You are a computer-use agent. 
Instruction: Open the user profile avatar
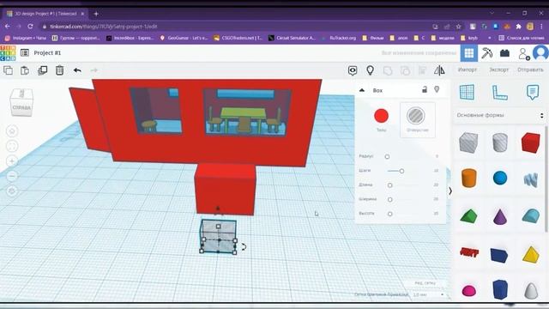click(541, 53)
